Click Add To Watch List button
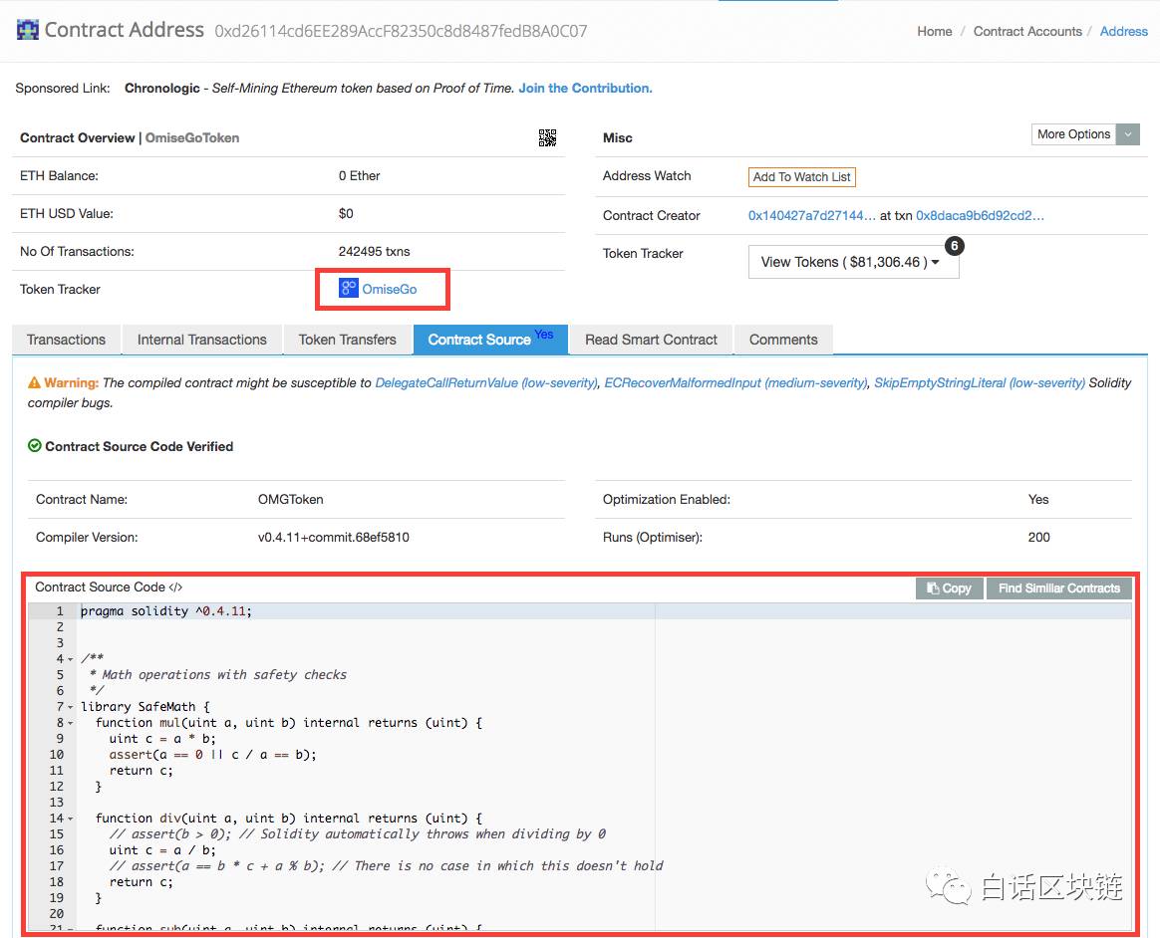 (802, 176)
